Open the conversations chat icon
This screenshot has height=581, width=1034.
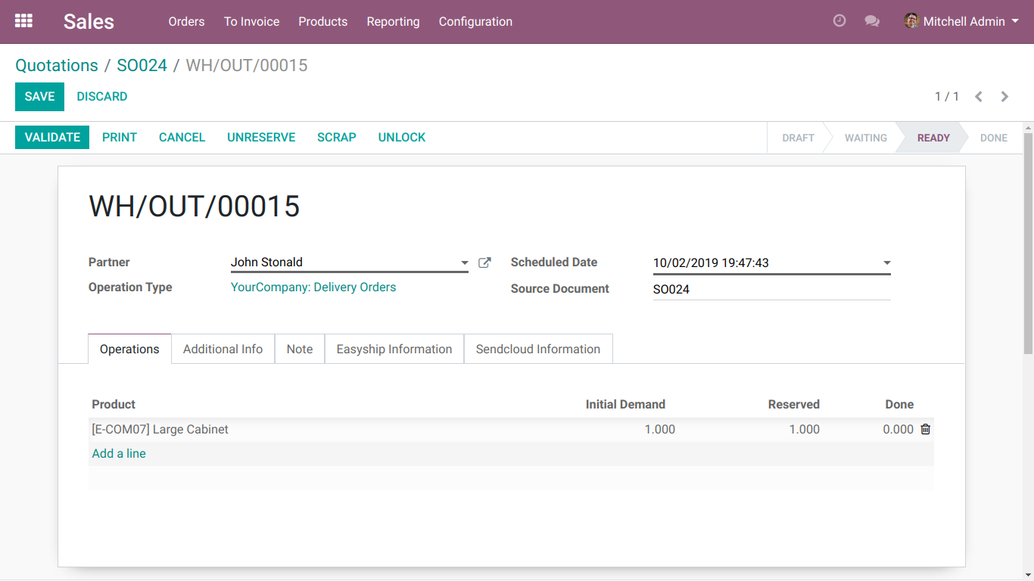tap(872, 21)
